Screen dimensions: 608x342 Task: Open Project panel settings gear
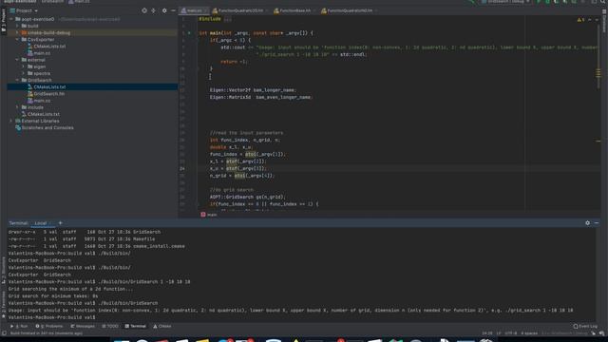(x=164, y=10)
